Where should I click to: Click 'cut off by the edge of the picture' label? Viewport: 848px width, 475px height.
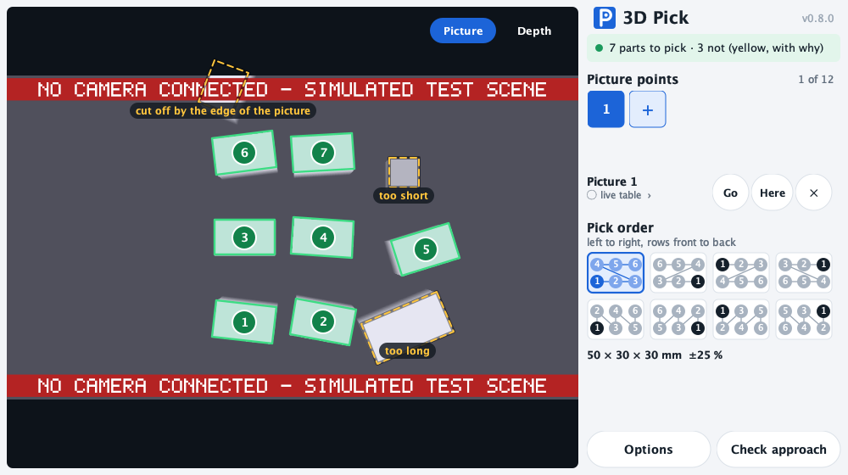tap(223, 111)
